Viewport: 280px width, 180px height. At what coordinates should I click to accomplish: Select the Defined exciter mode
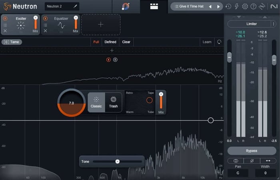[110, 42]
